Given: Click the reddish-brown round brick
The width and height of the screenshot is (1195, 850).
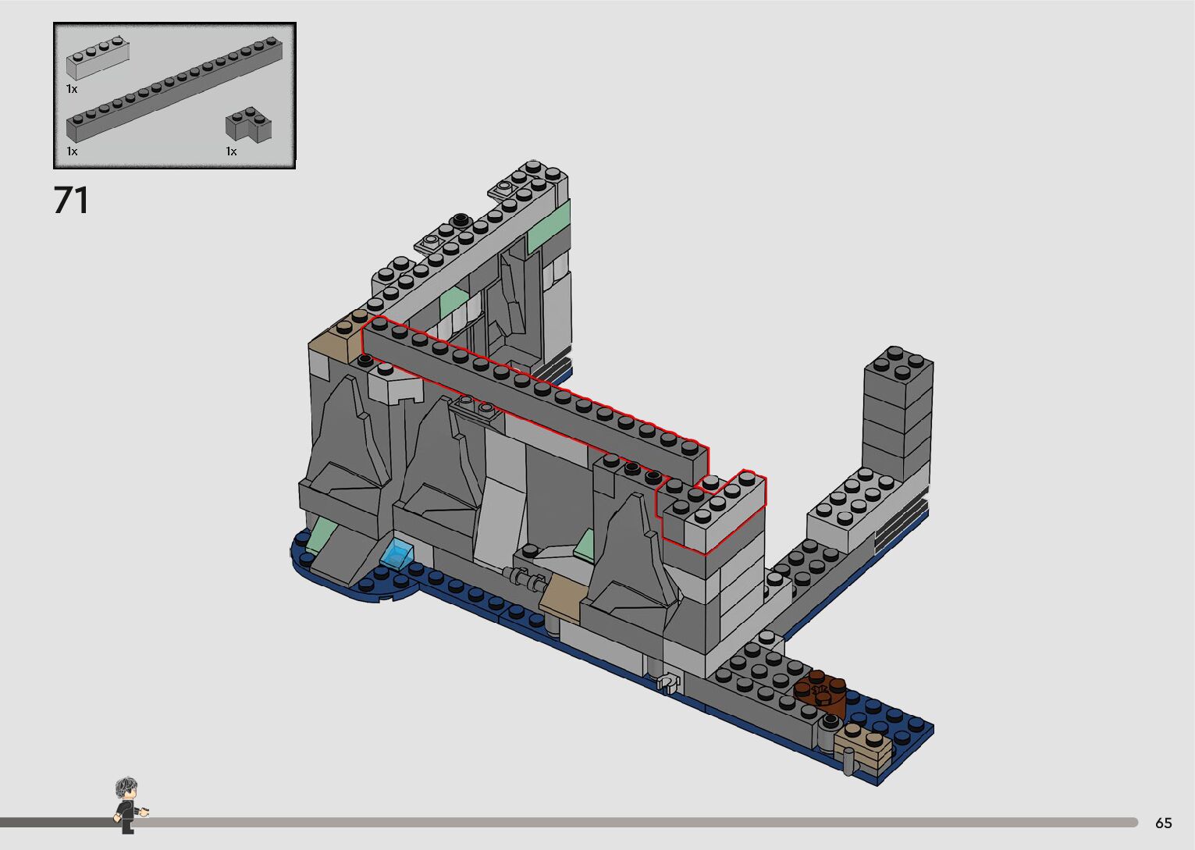Looking at the screenshot, I should pos(820,694).
